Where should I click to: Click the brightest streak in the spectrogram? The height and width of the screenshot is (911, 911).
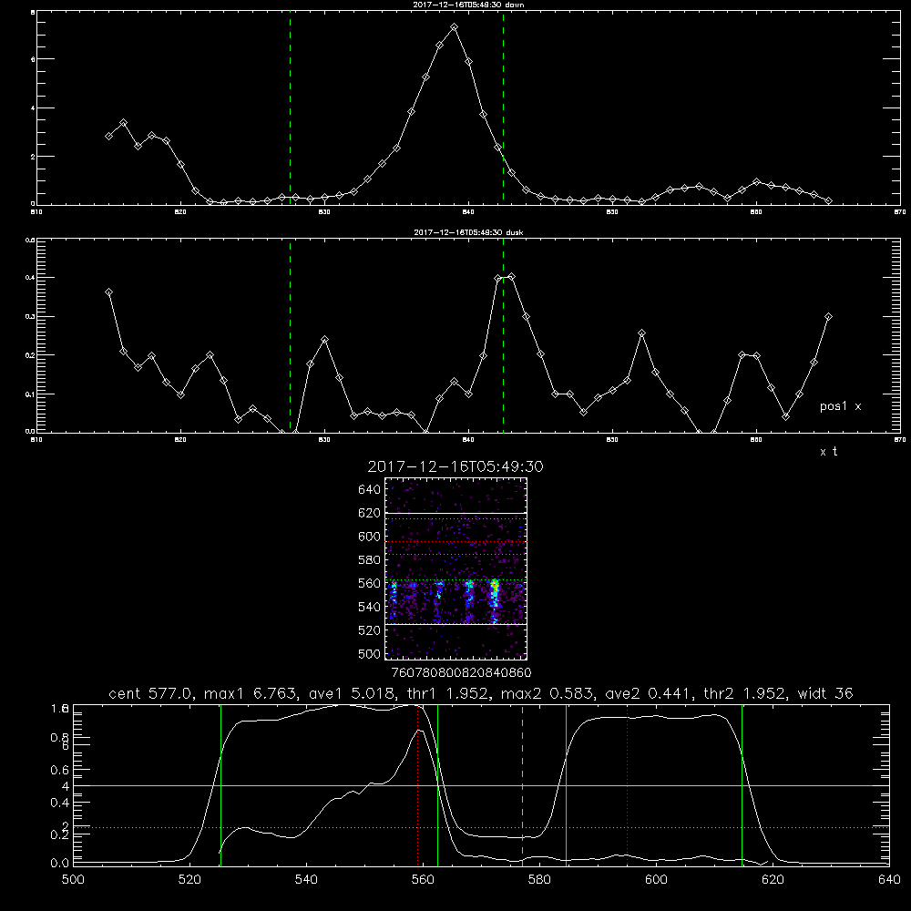[495, 599]
